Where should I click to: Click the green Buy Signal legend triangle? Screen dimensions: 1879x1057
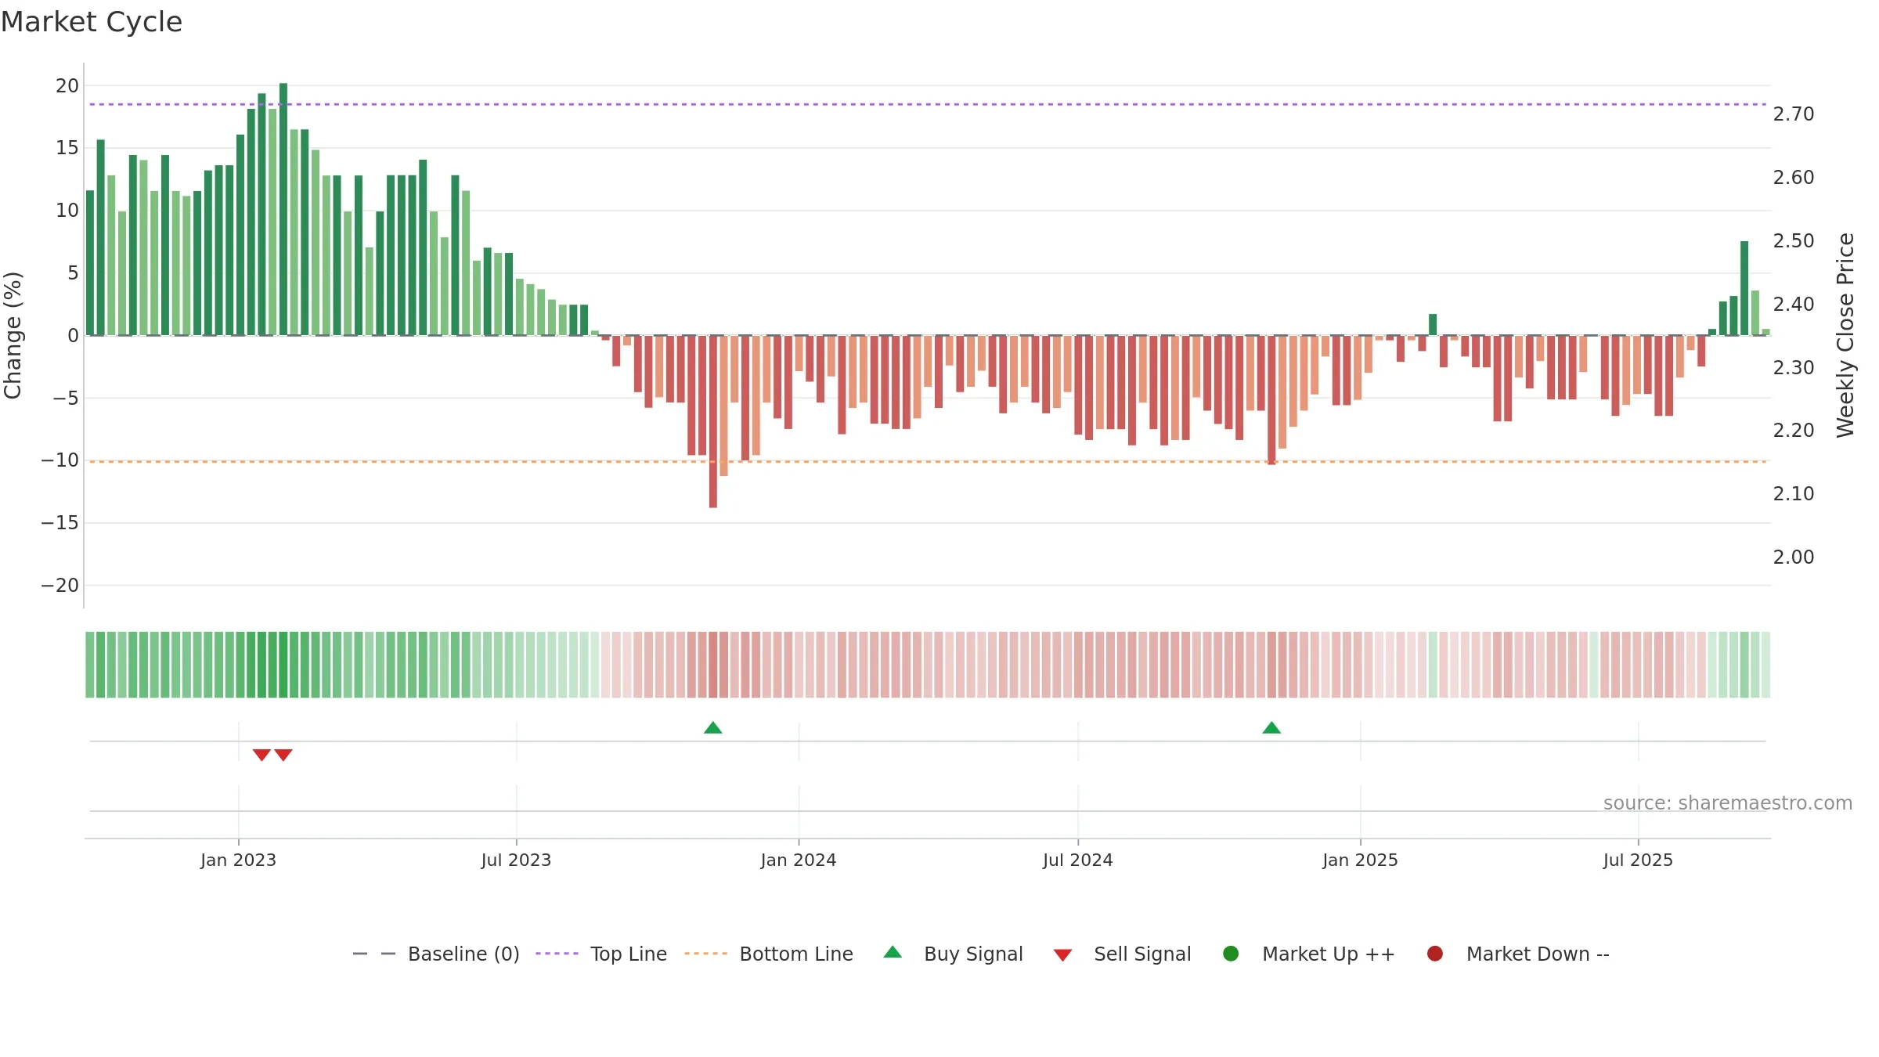coord(893,952)
